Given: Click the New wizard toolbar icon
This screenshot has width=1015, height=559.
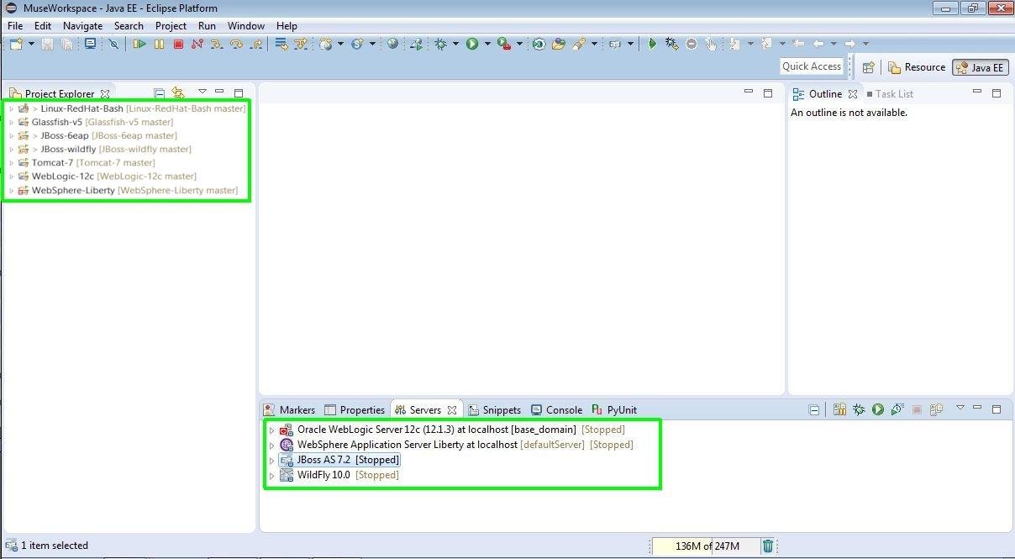Looking at the screenshot, I should click(x=16, y=44).
